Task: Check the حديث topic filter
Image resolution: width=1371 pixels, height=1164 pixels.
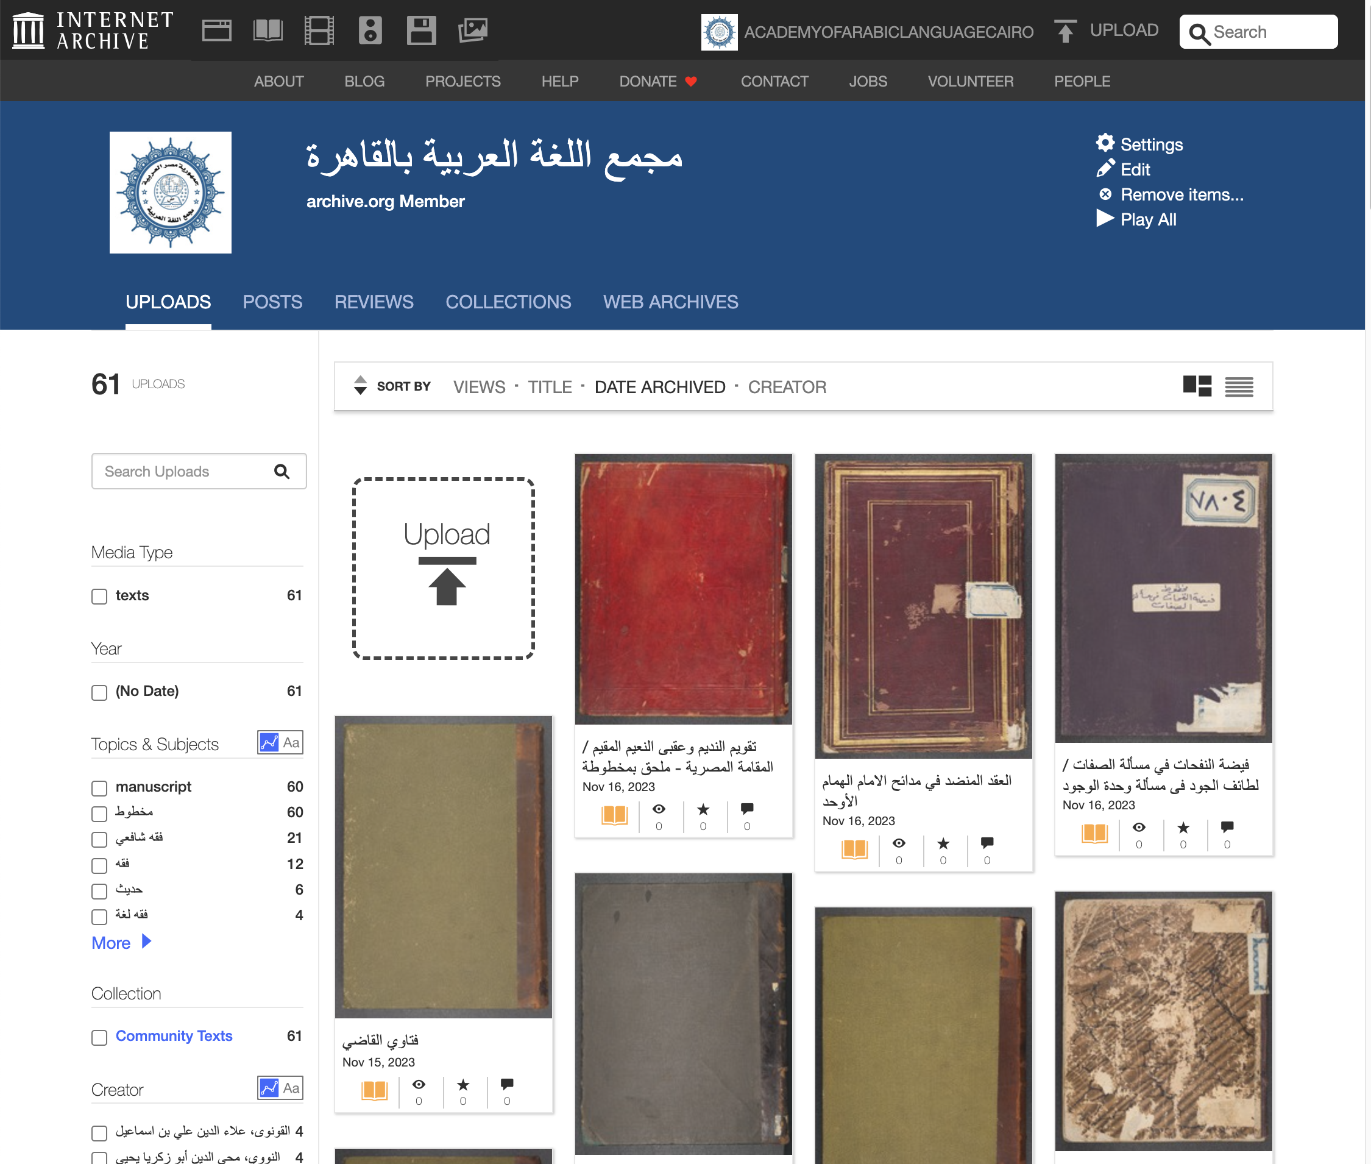Action: [99, 891]
